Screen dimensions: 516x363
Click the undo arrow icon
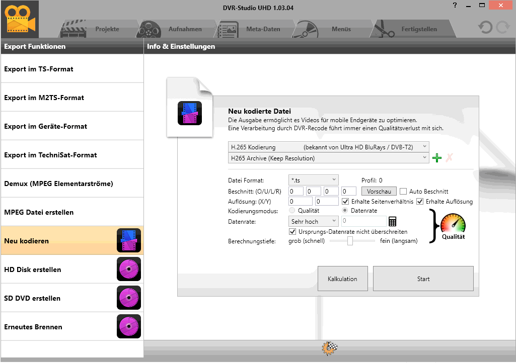pyautogui.click(x=485, y=28)
